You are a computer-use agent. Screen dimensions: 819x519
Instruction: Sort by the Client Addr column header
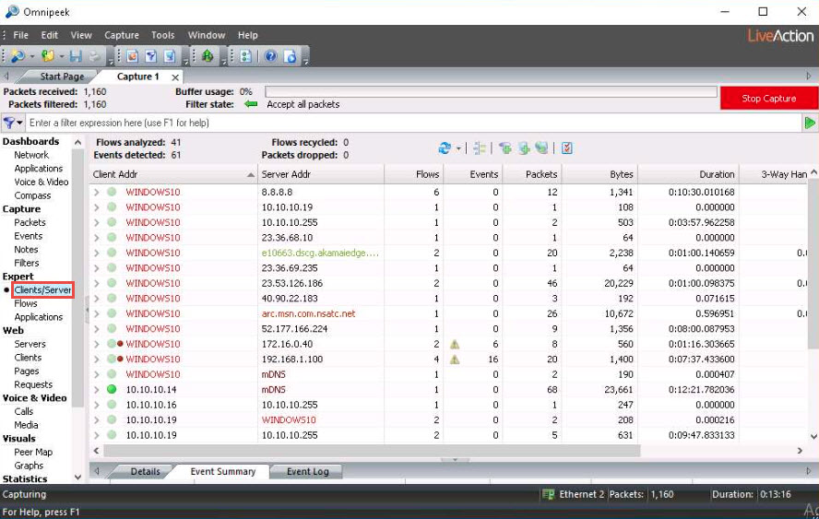click(173, 174)
